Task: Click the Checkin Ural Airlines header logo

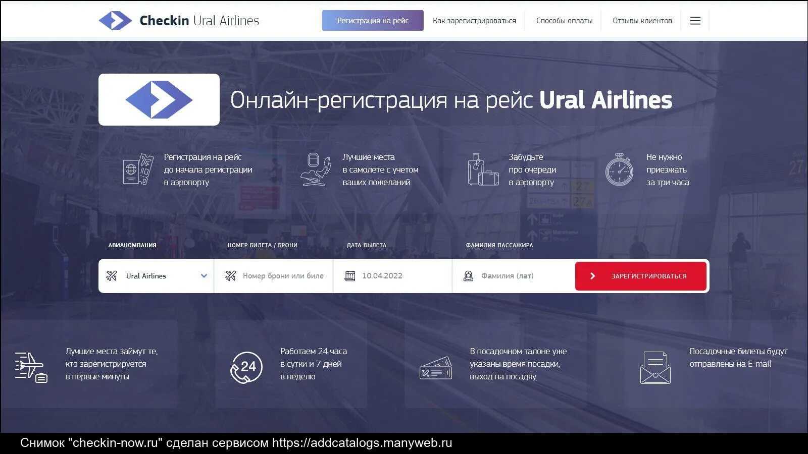Action: 179,21
